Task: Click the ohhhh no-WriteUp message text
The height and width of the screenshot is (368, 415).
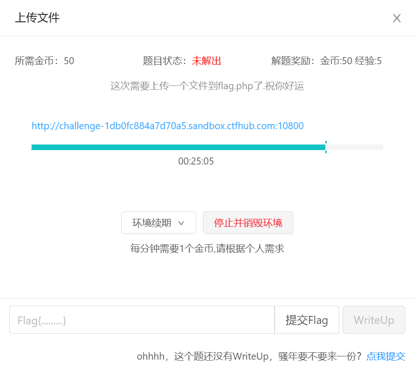Action: tap(249, 356)
